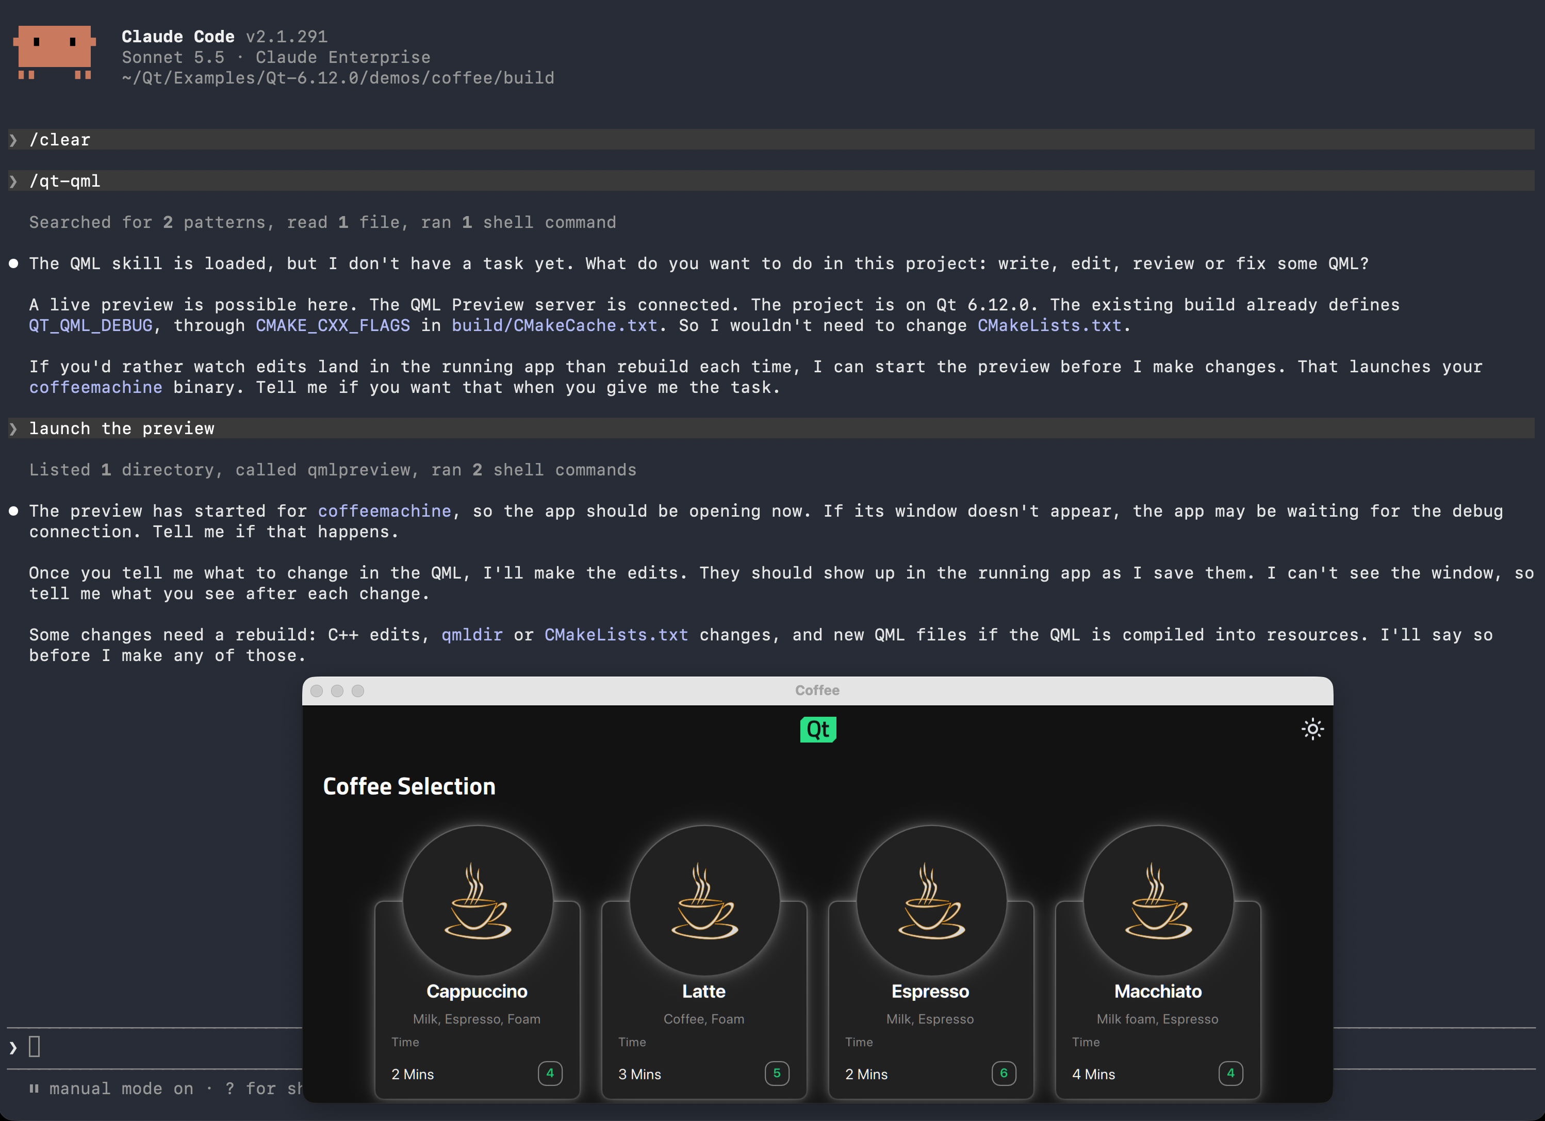Click QT_QML_DEBUG highlighted text
The height and width of the screenshot is (1121, 1545).
(x=91, y=325)
